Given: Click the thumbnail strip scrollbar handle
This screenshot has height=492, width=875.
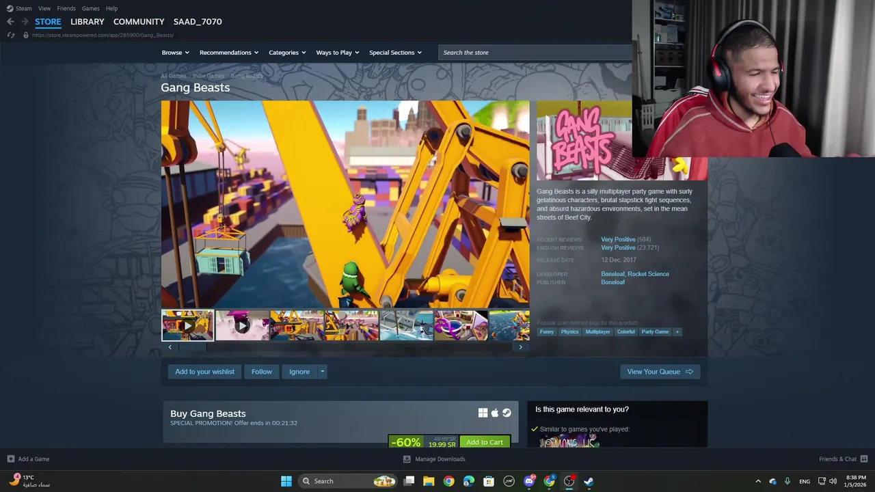Looking at the screenshot, I should click(x=192, y=347).
